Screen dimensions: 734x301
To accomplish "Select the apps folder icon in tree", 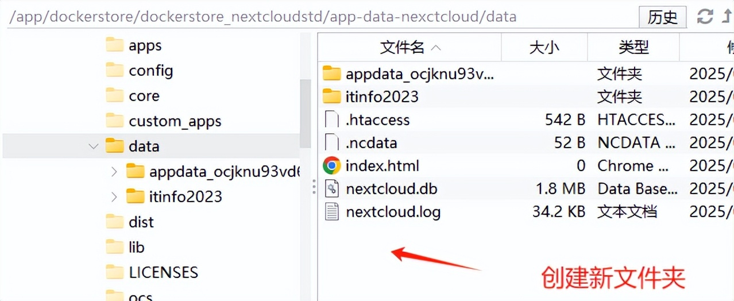I will [x=115, y=45].
